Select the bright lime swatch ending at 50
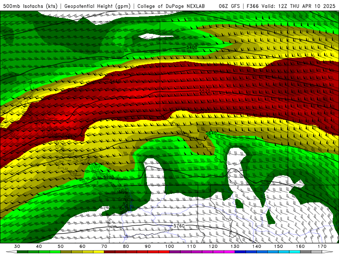Image resolution: width=339 pixels, height=254 pixels. point(55,252)
